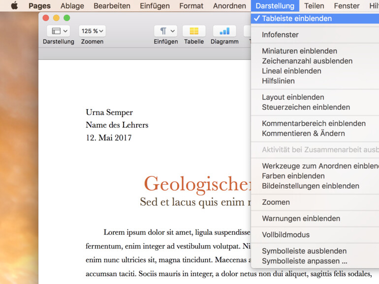Select Bildeinstellungen einblenden
This screenshot has width=379, height=284.
[x=315, y=186]
